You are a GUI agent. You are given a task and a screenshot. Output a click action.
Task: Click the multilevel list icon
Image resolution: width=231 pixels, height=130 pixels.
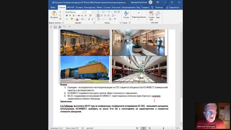pos(109,12)
